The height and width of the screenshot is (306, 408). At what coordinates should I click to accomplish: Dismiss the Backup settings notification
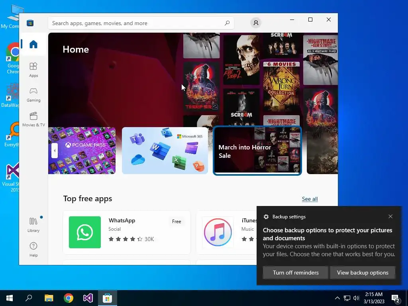click(x=390, y=216)
